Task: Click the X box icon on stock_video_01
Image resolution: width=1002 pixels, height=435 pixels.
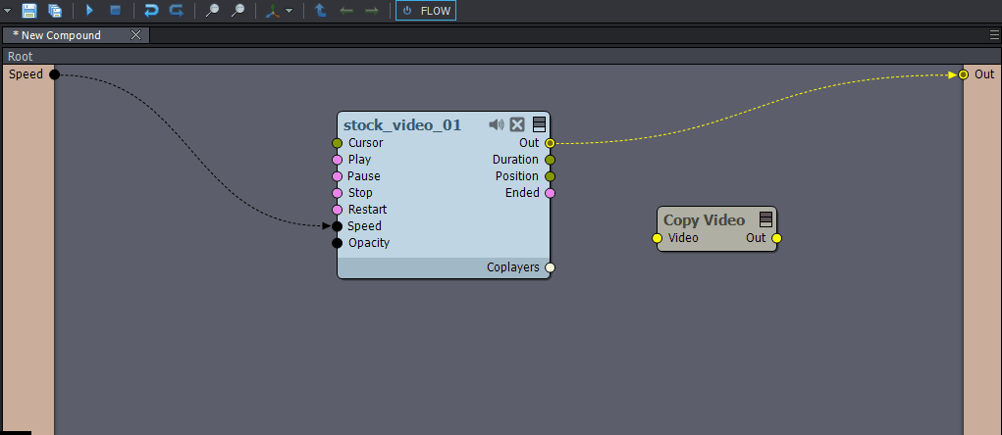Action: tap(517, 124)
